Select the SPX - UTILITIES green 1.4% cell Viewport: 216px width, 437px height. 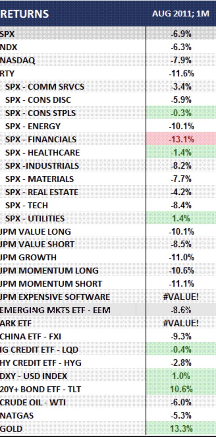tap(181, 218)
